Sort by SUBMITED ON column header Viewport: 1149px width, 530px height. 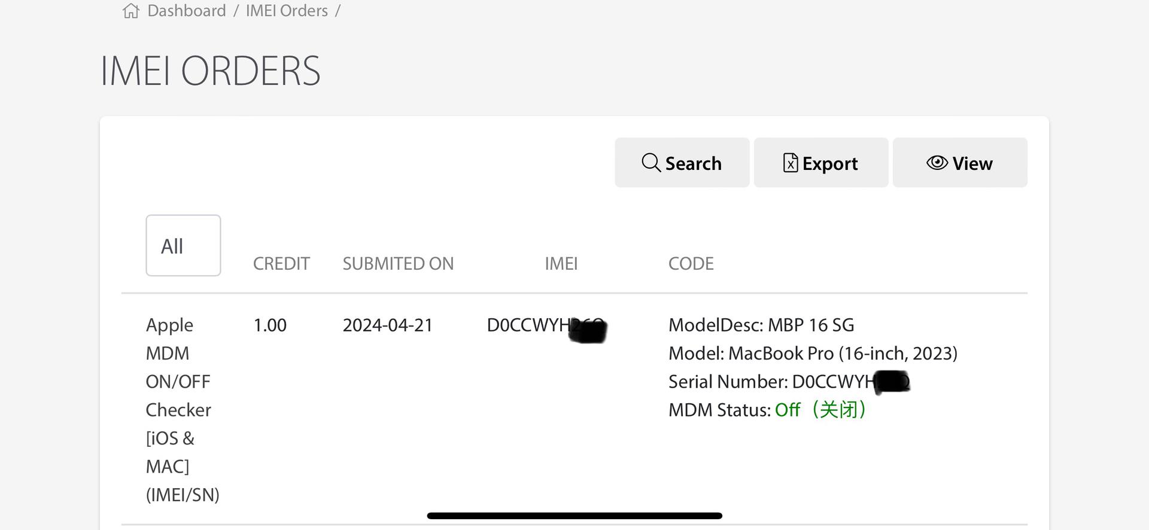click(x=398, y=264)
